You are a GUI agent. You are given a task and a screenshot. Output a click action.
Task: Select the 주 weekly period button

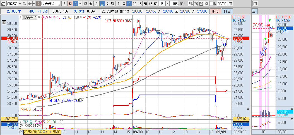[x=86, y=4]
